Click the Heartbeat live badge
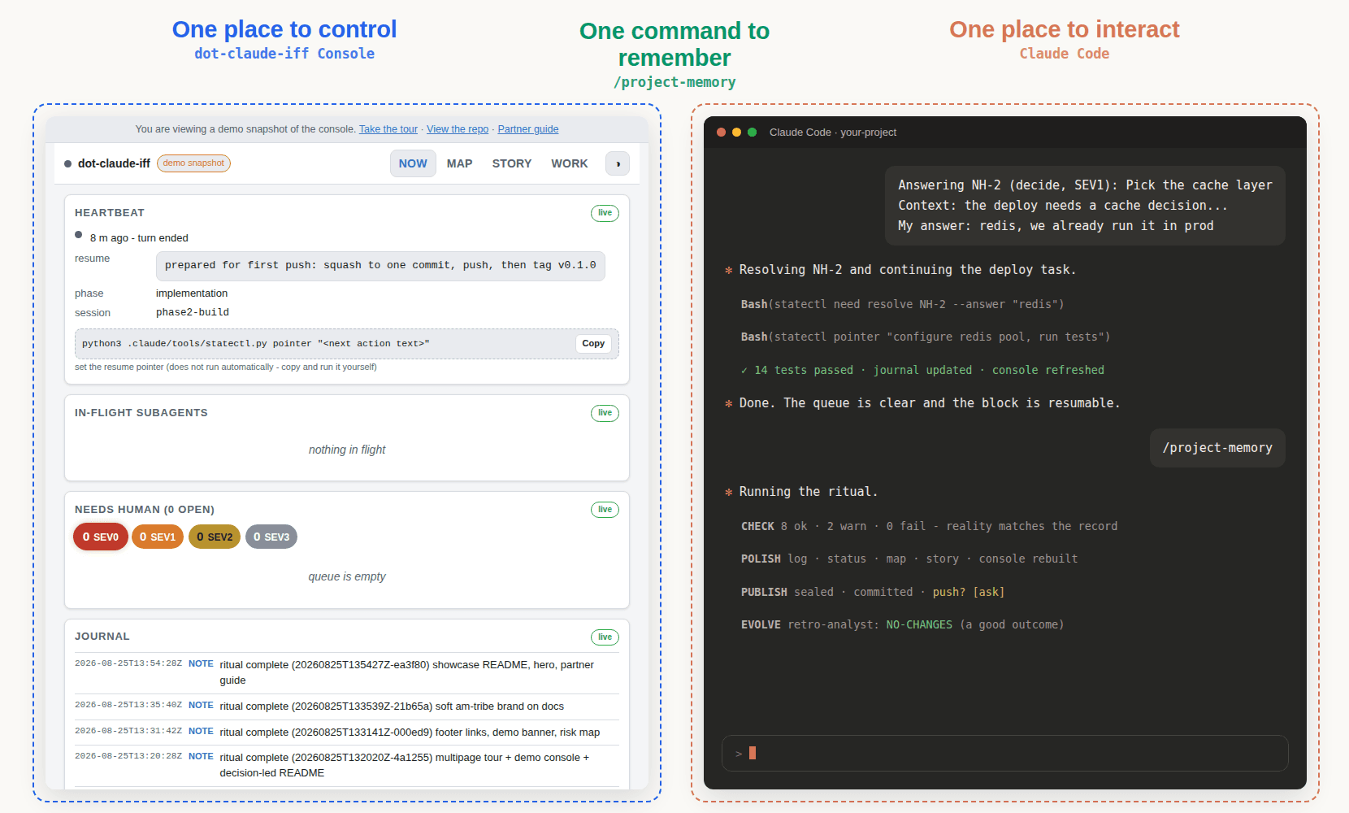 (x=605, y=213)
